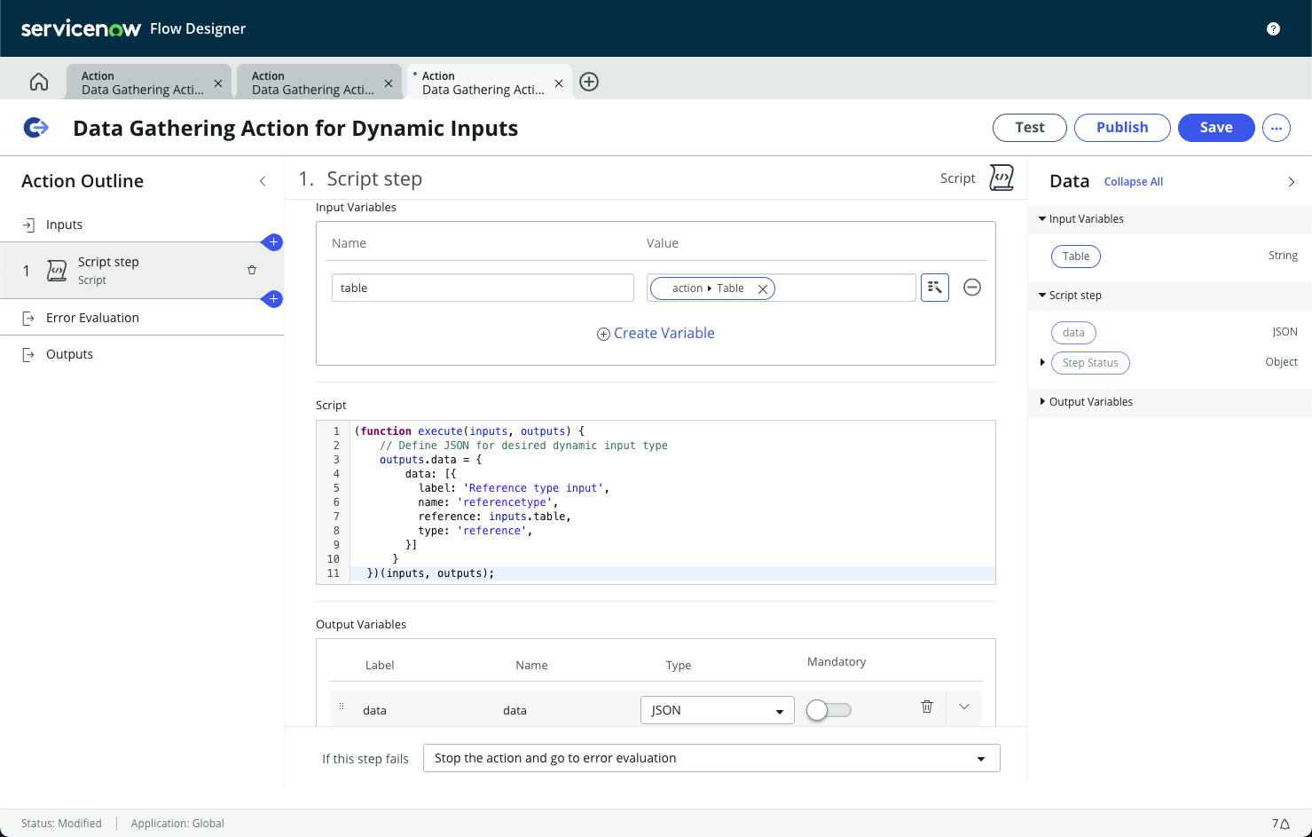Viewport: 1312px width, 837px height.
Task: Add a new tab with plus icon
Action: coord(589,82)
